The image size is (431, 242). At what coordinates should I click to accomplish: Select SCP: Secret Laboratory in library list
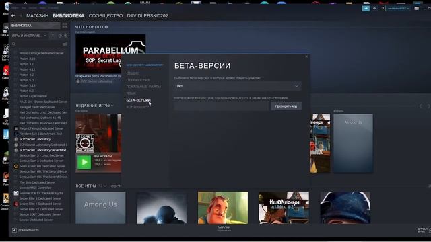[35, 139]
